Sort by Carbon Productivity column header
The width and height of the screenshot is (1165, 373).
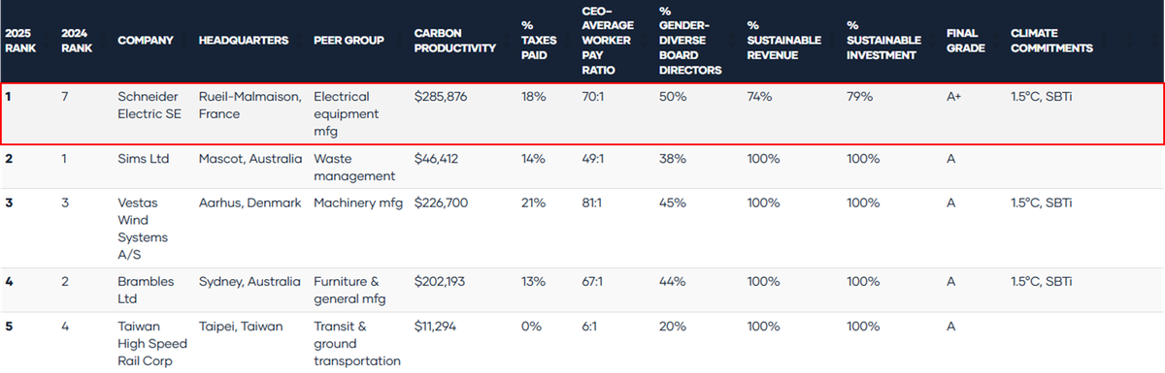point(454,40)
